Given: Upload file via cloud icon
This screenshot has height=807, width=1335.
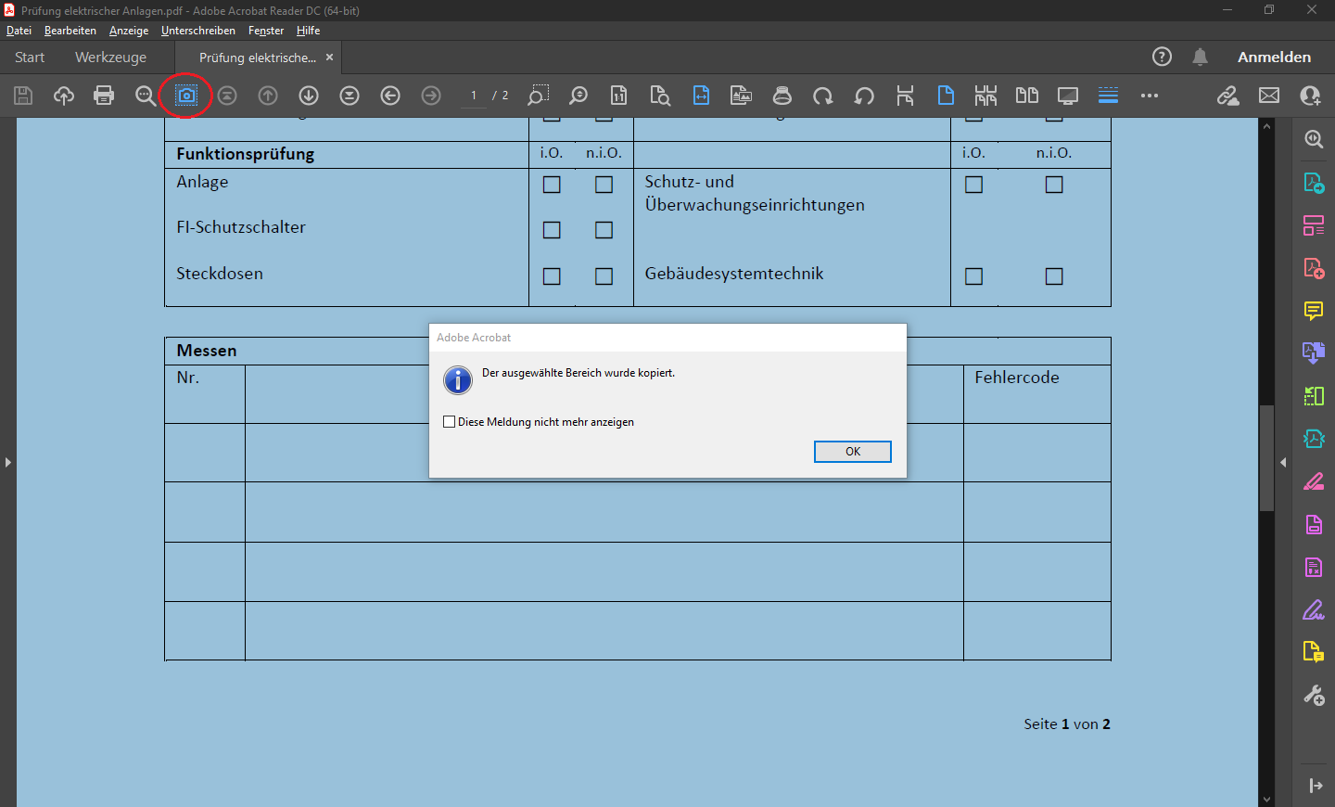Looking at the screenshot, I should coord(63,96).
